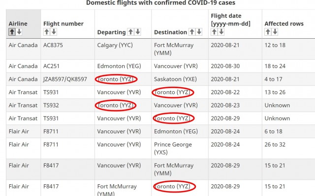Sort Affected rows column descending
315x196 pixels.
point(275,32)
